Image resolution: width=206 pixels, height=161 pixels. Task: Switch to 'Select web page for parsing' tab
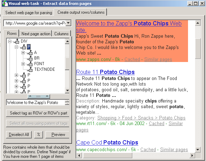click(29, 13)
